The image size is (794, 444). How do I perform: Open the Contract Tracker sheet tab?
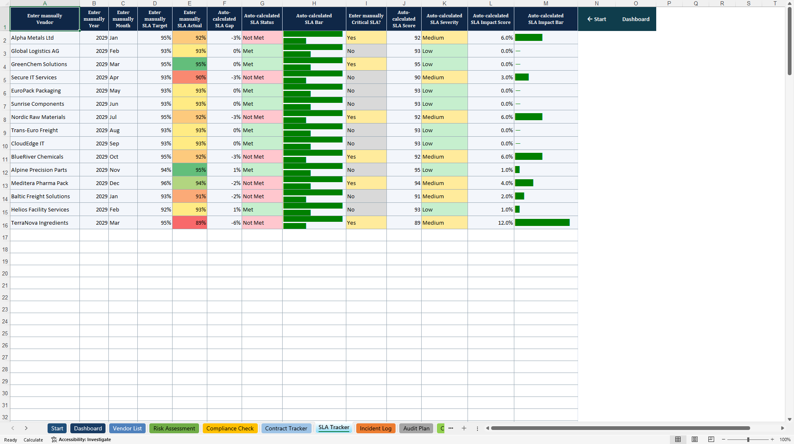(x=286, y=428)
